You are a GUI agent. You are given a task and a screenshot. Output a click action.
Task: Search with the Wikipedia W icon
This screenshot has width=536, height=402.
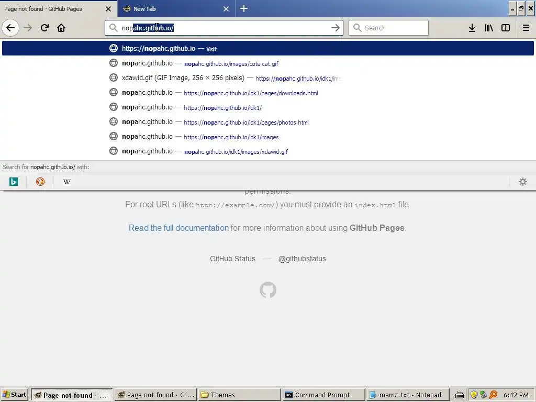tap(67, 182)
